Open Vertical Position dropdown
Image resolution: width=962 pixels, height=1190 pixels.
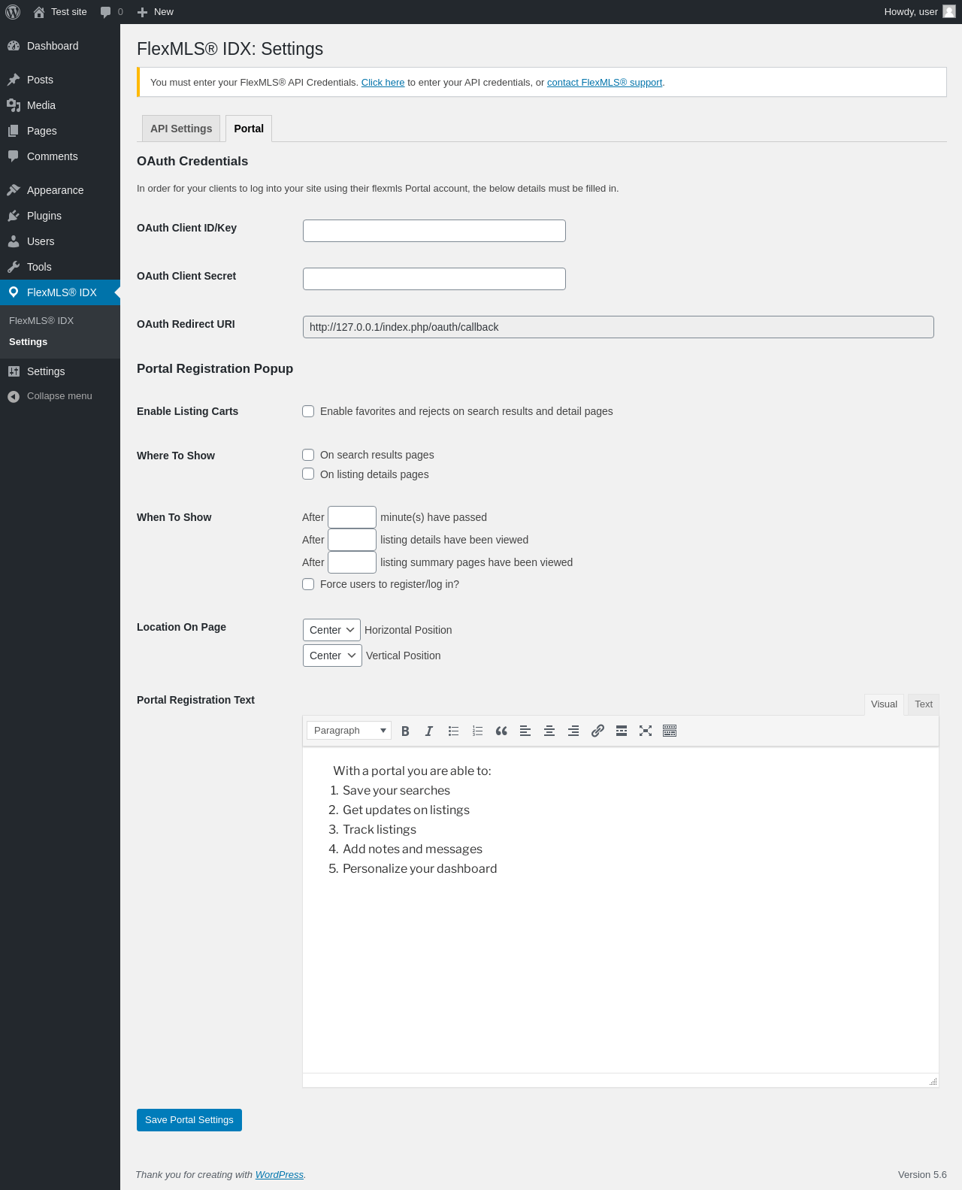332,656
